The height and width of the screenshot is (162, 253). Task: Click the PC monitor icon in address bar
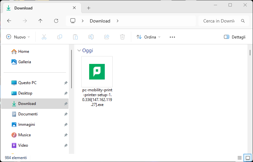(x=73, y=21)
